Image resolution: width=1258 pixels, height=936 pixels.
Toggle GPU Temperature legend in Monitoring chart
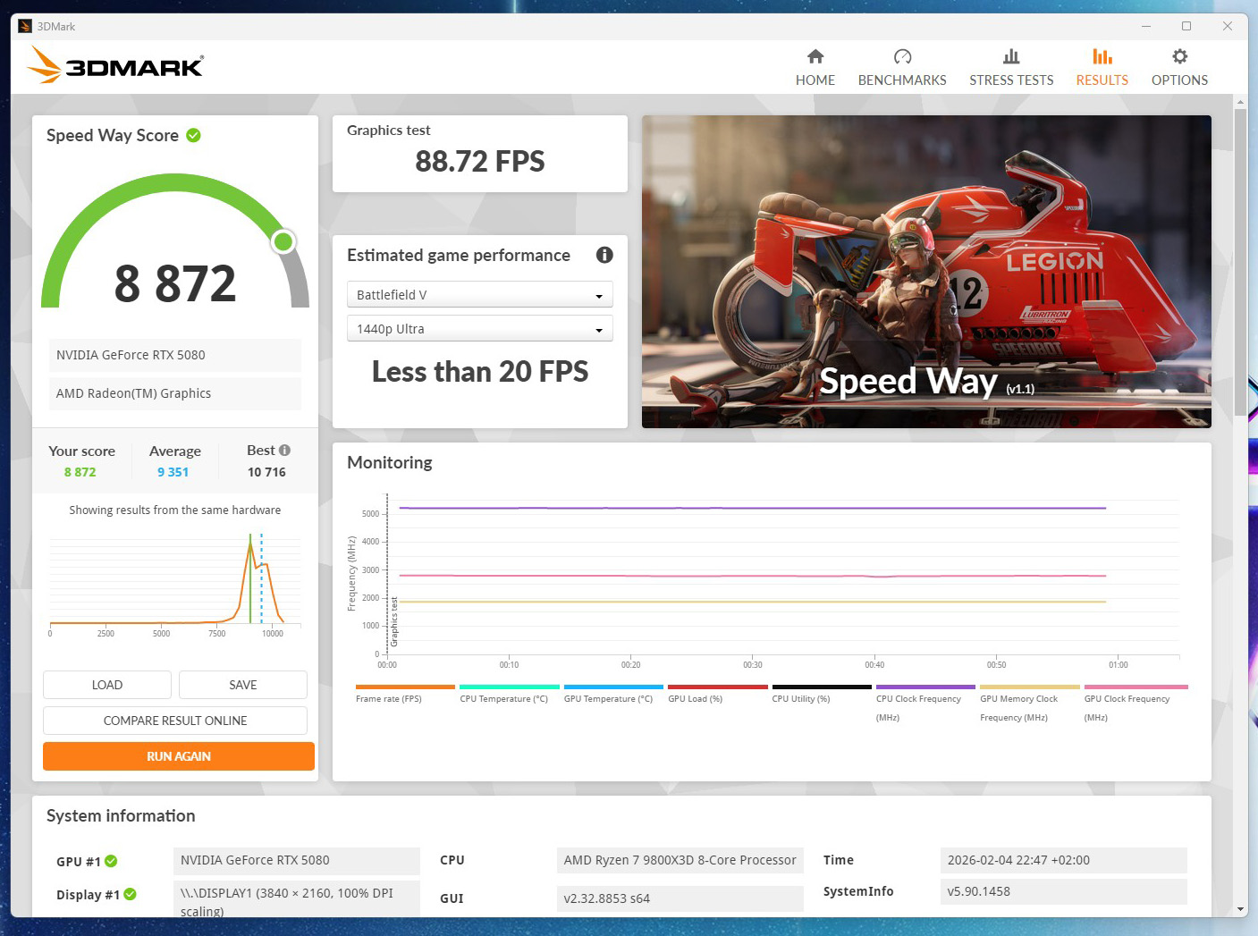tap(608, 698)
